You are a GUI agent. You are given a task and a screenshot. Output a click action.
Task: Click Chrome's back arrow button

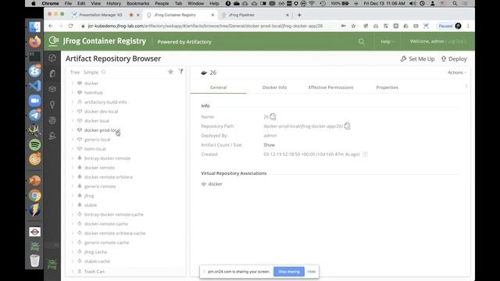click(51, 26)
